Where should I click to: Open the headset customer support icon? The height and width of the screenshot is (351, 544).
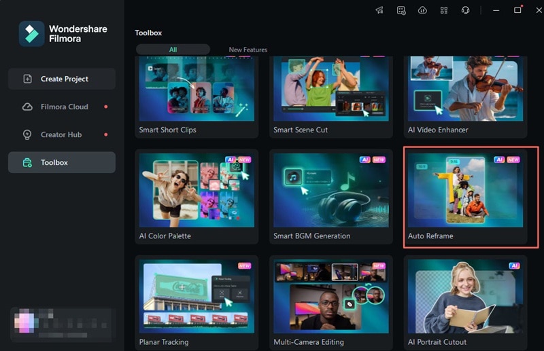[465, 10]
